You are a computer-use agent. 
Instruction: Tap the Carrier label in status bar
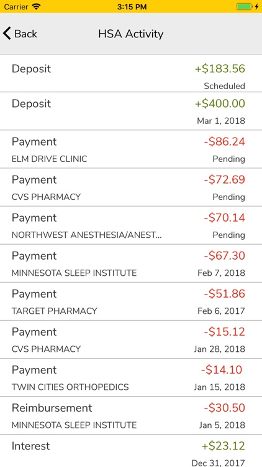click(16, 7)
